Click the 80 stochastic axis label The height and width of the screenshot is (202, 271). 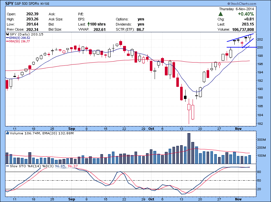tap(259, 172)
